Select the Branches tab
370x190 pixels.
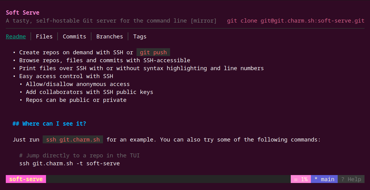coord(109,37)
